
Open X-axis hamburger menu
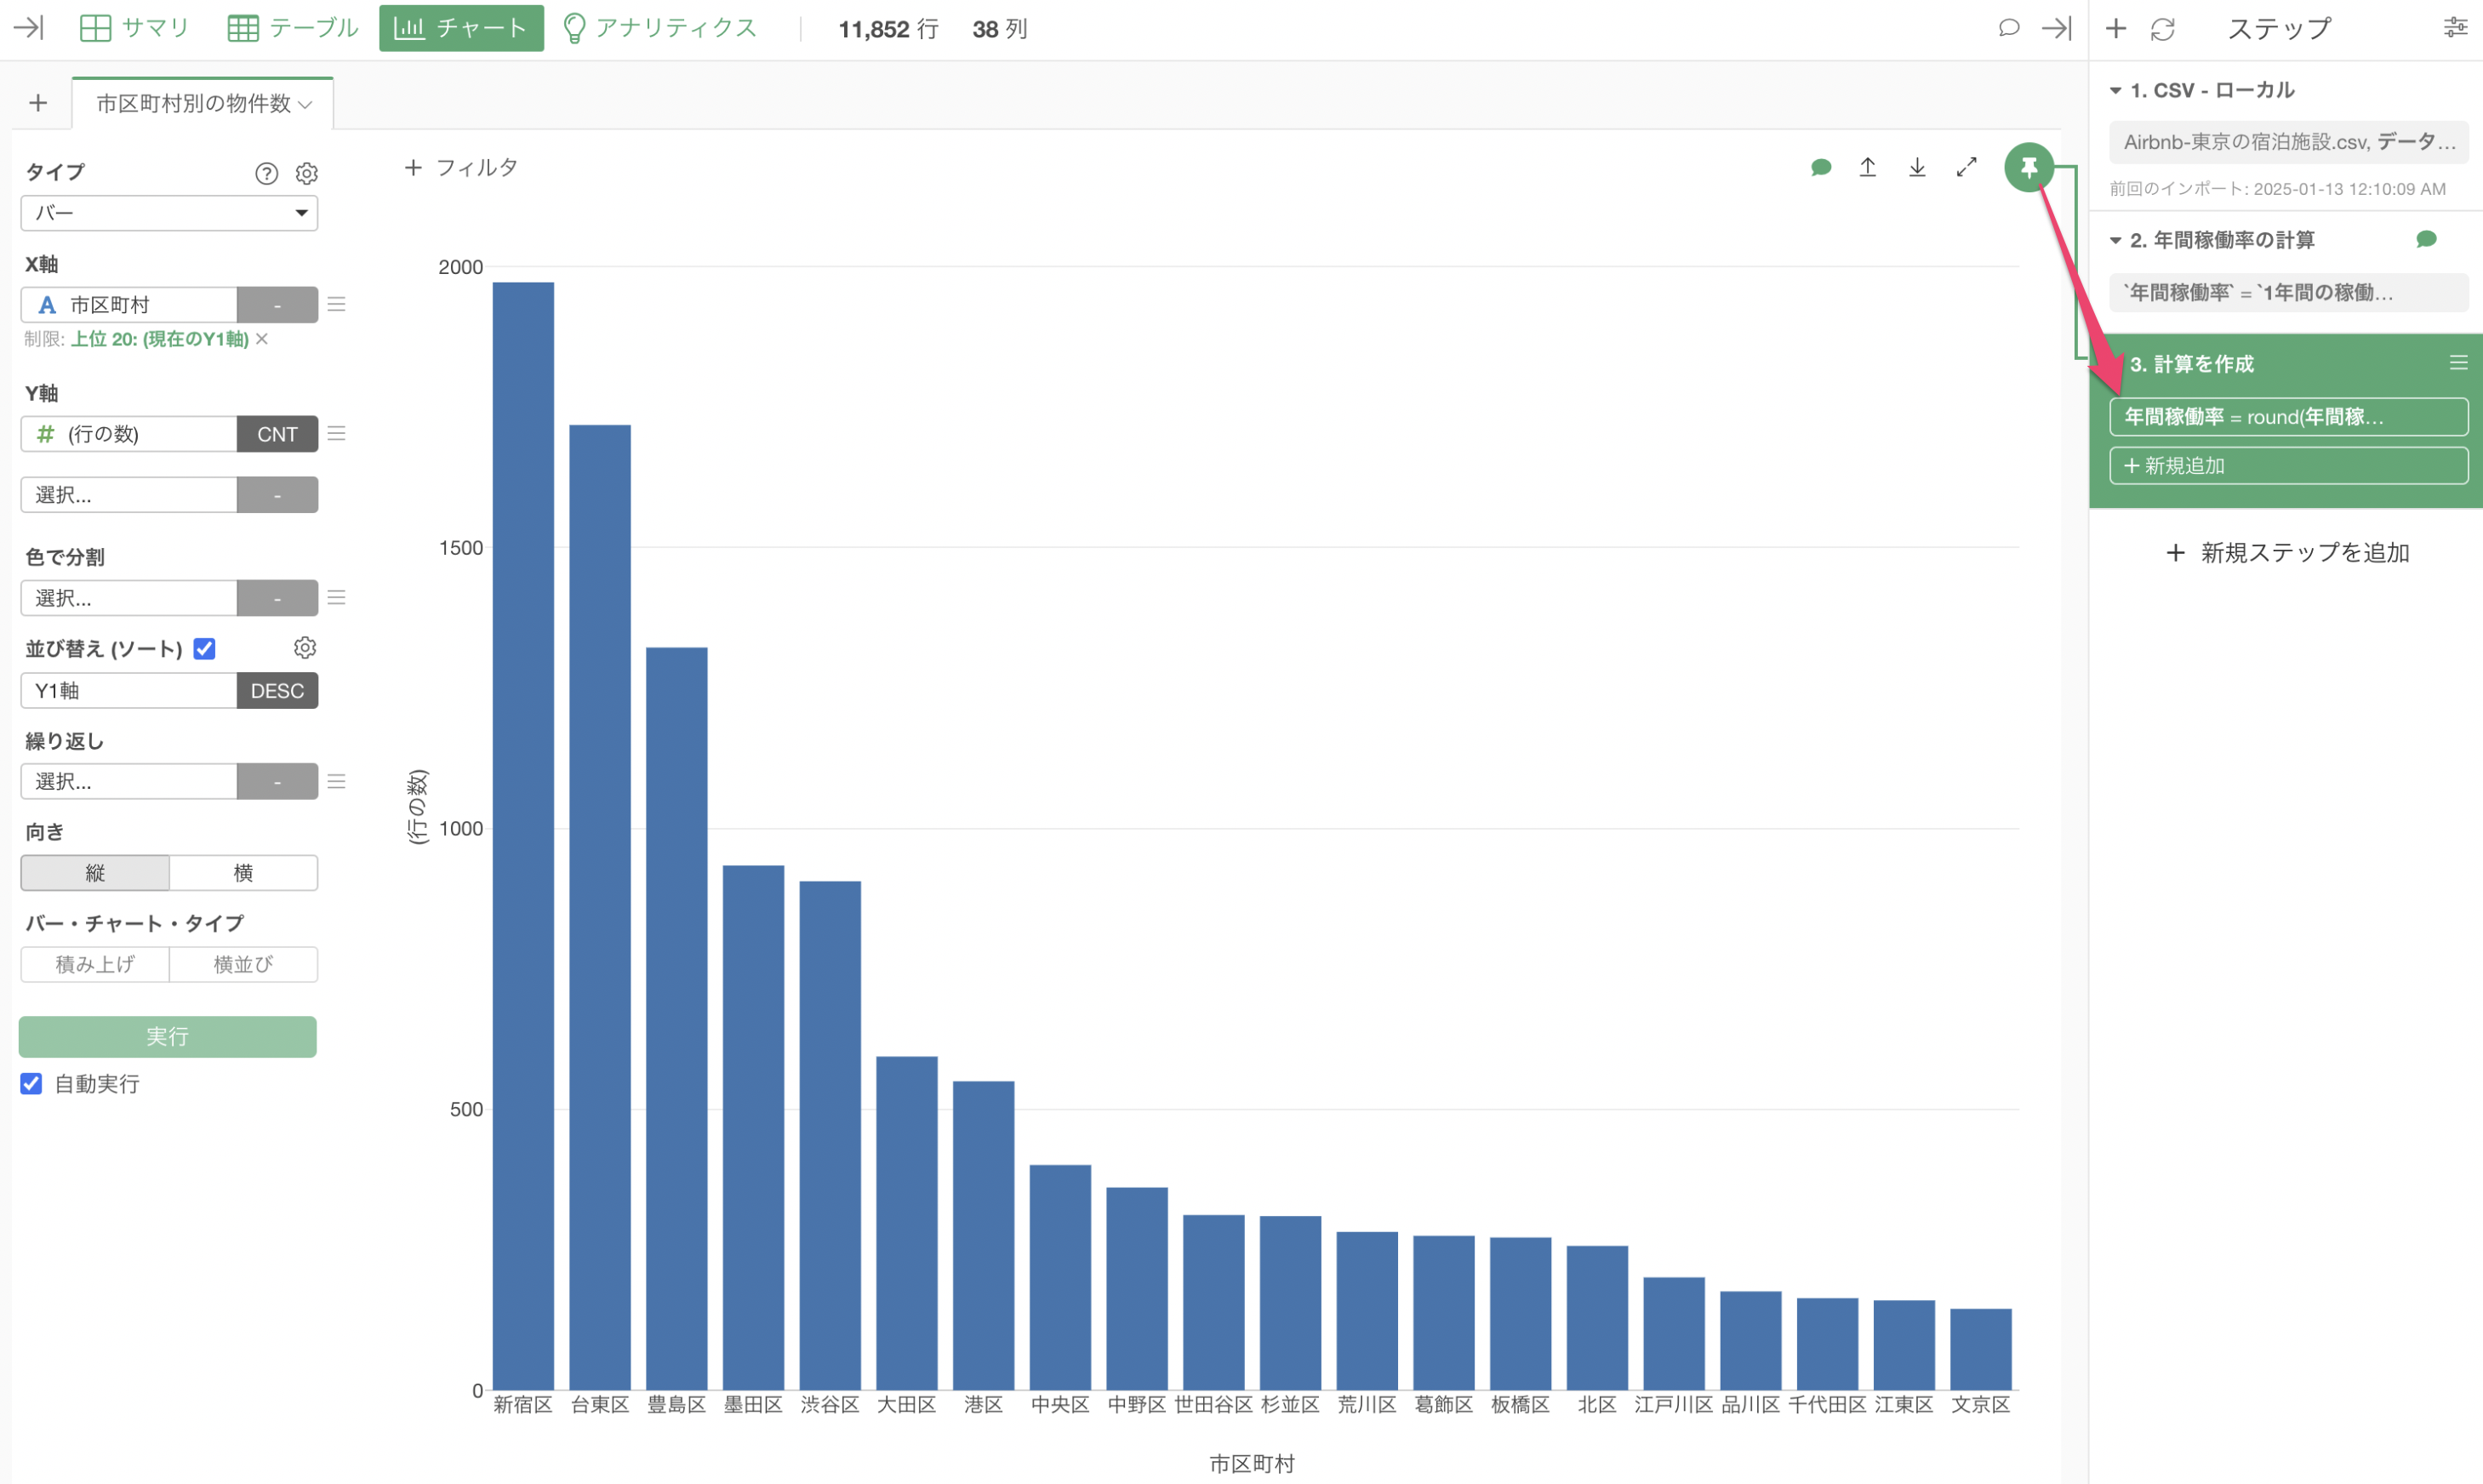coord(337,304)
